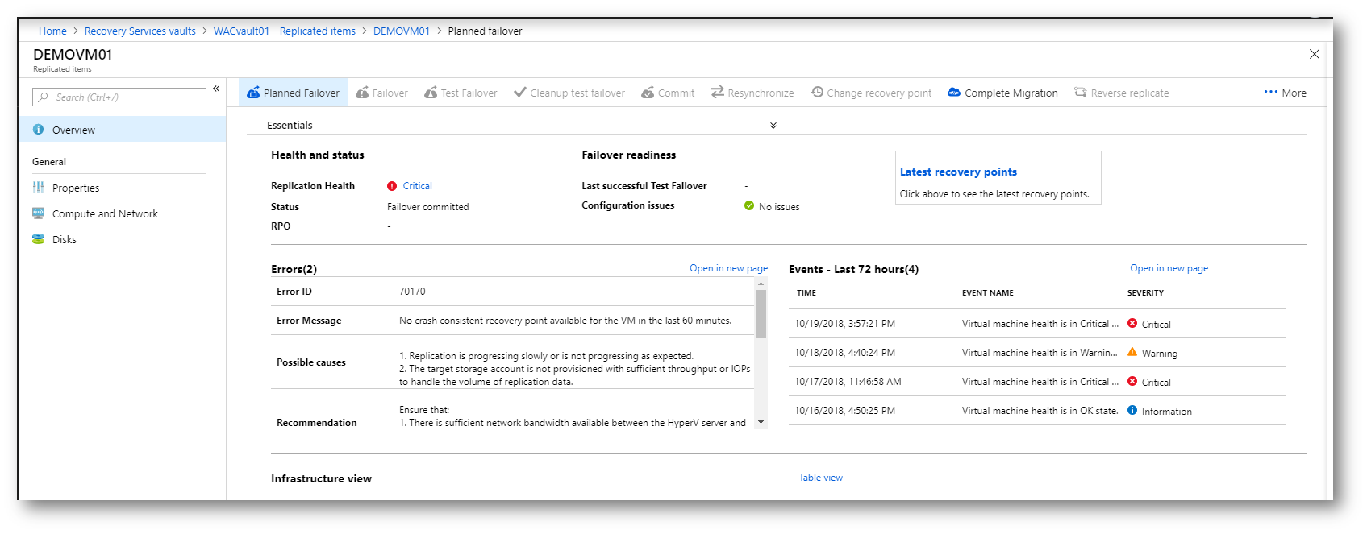Select Overview in the sidebar menu
1367x534 pixels.
[x=123, y=129]
